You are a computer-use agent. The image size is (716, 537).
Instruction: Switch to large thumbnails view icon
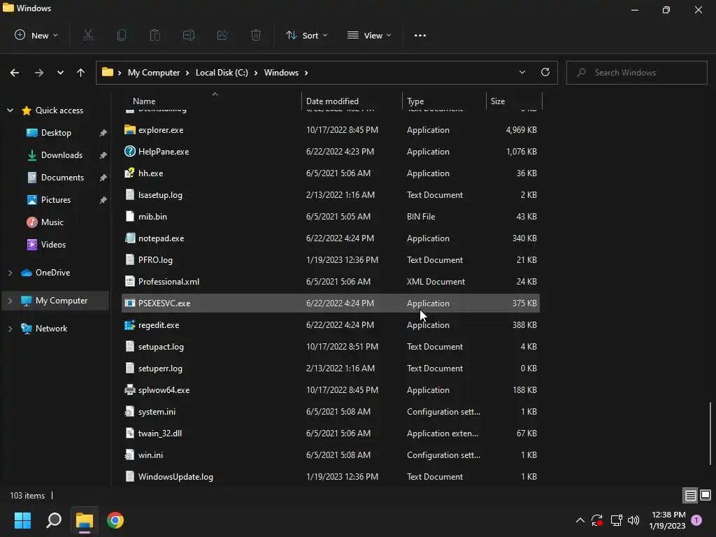(x=706, y=495)
